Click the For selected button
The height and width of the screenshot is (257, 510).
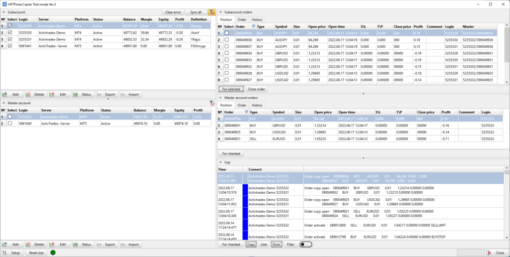[x=231, y=89]
